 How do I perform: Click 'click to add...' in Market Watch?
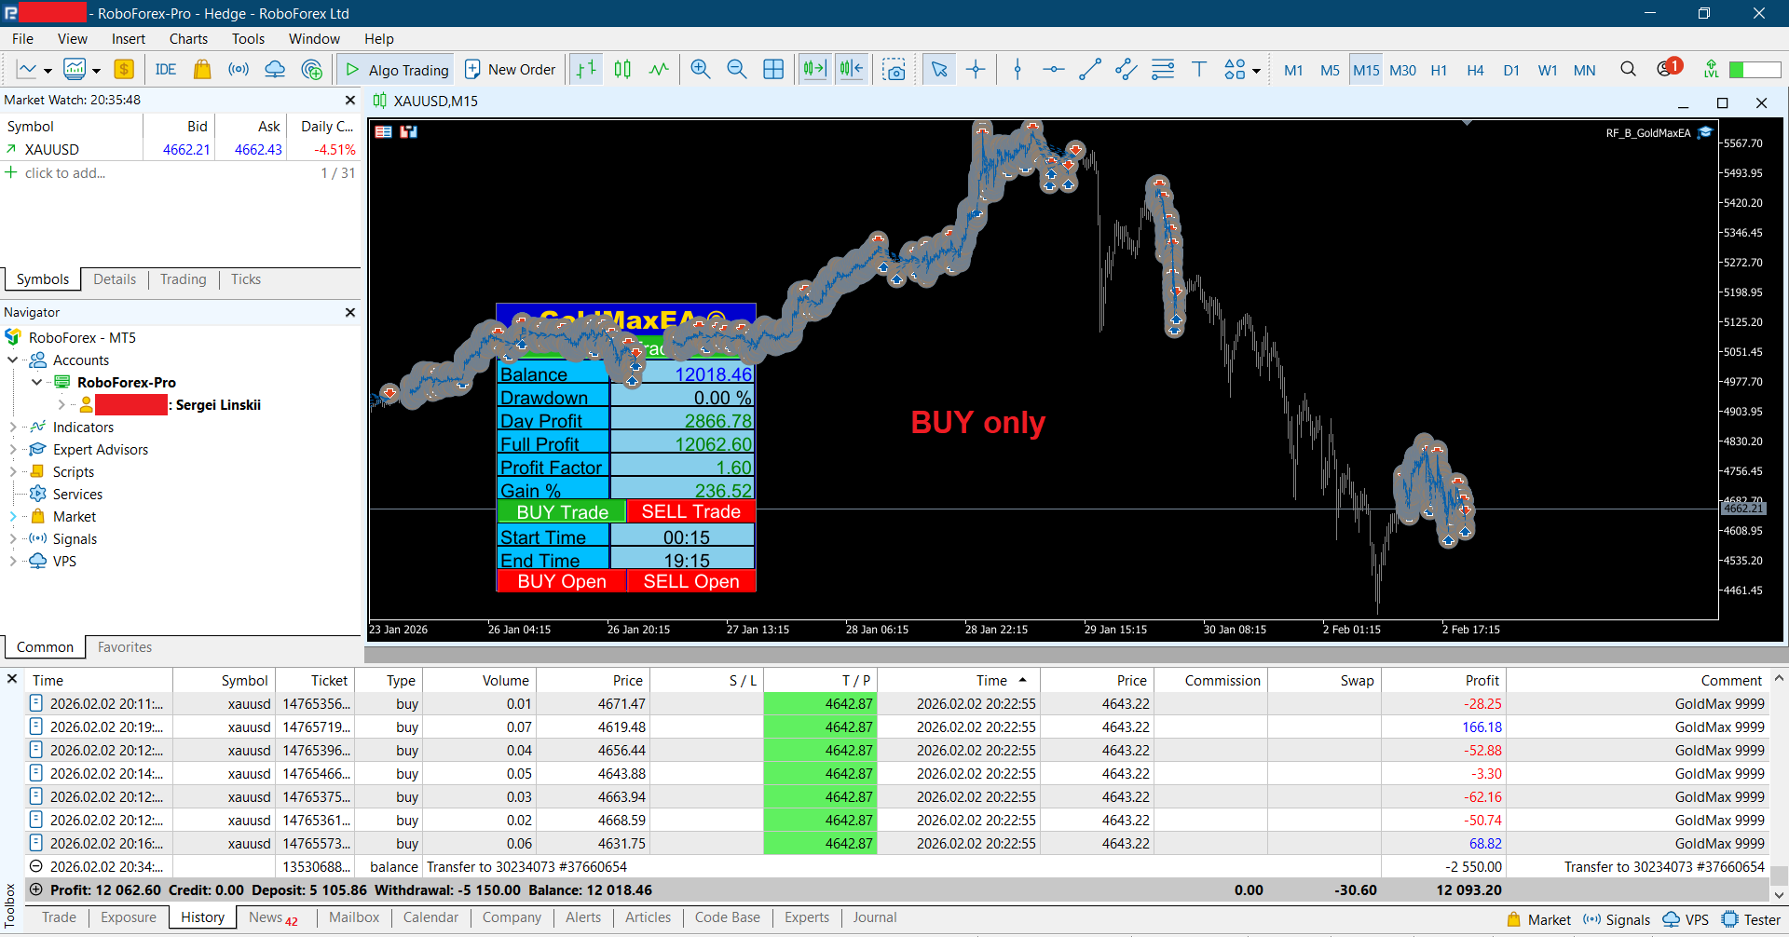(x=65, y=173)
